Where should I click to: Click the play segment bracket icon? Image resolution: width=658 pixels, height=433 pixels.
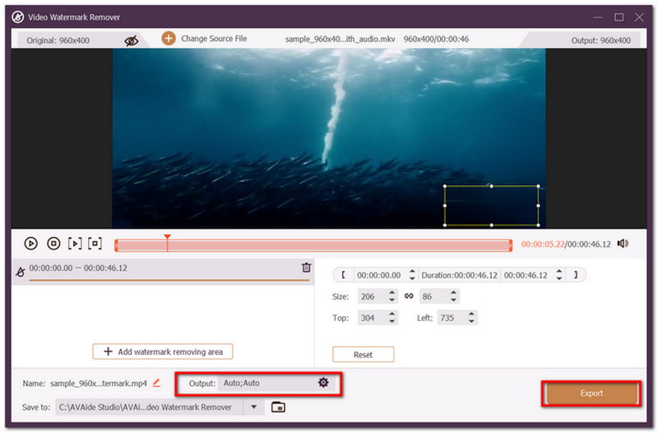pos(75,244)
